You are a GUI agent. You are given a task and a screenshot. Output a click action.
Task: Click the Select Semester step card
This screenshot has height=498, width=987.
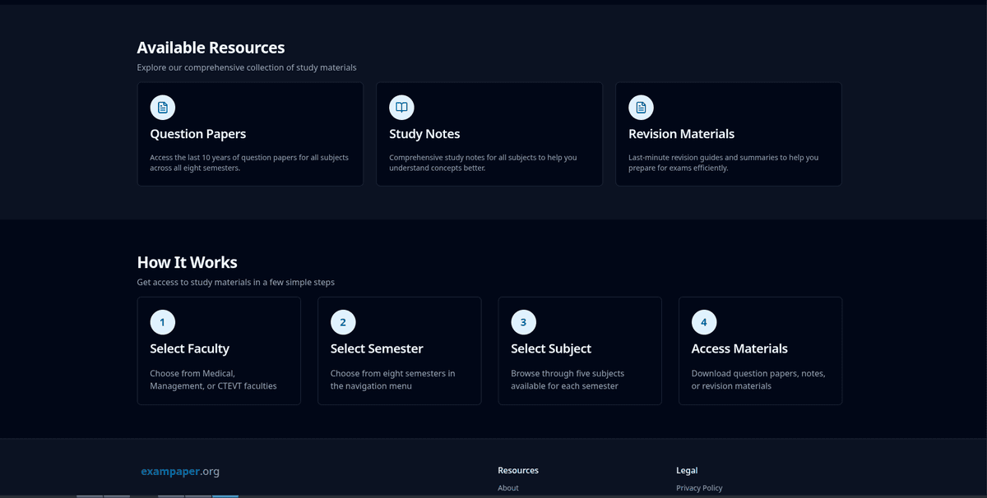pos(399,351)
